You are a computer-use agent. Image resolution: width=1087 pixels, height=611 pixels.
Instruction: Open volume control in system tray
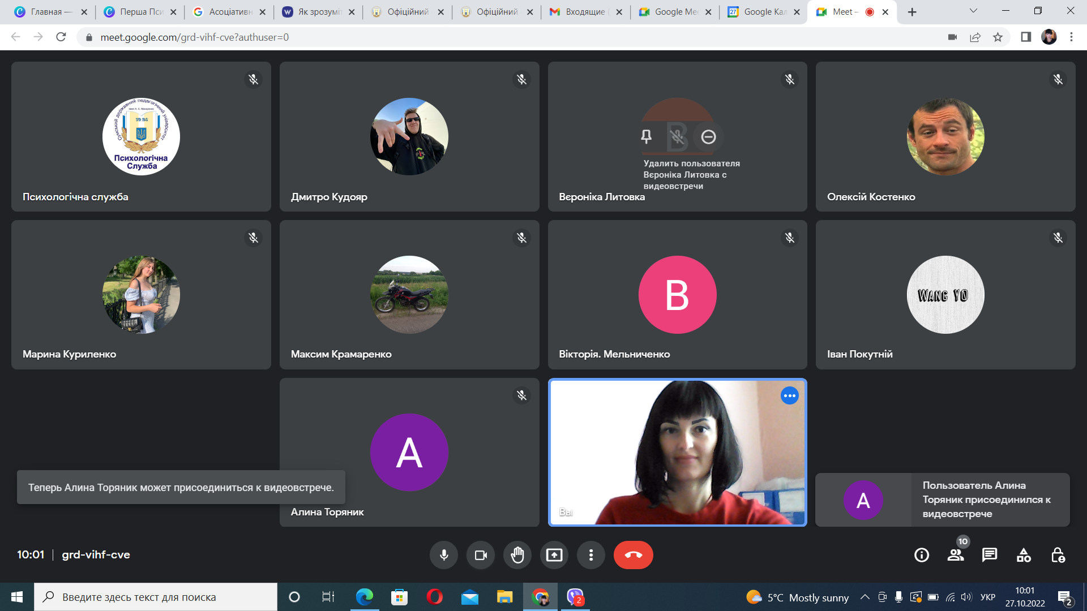click(966, 597)
